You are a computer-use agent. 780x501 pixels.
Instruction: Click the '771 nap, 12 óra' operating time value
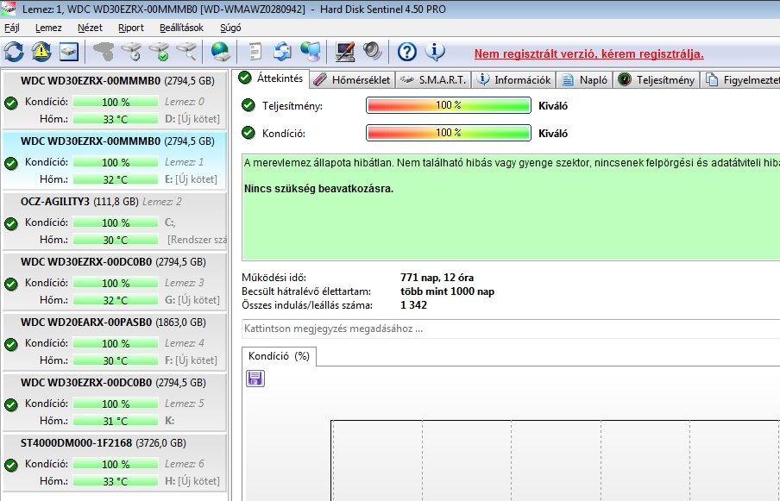tap(437, 278)
